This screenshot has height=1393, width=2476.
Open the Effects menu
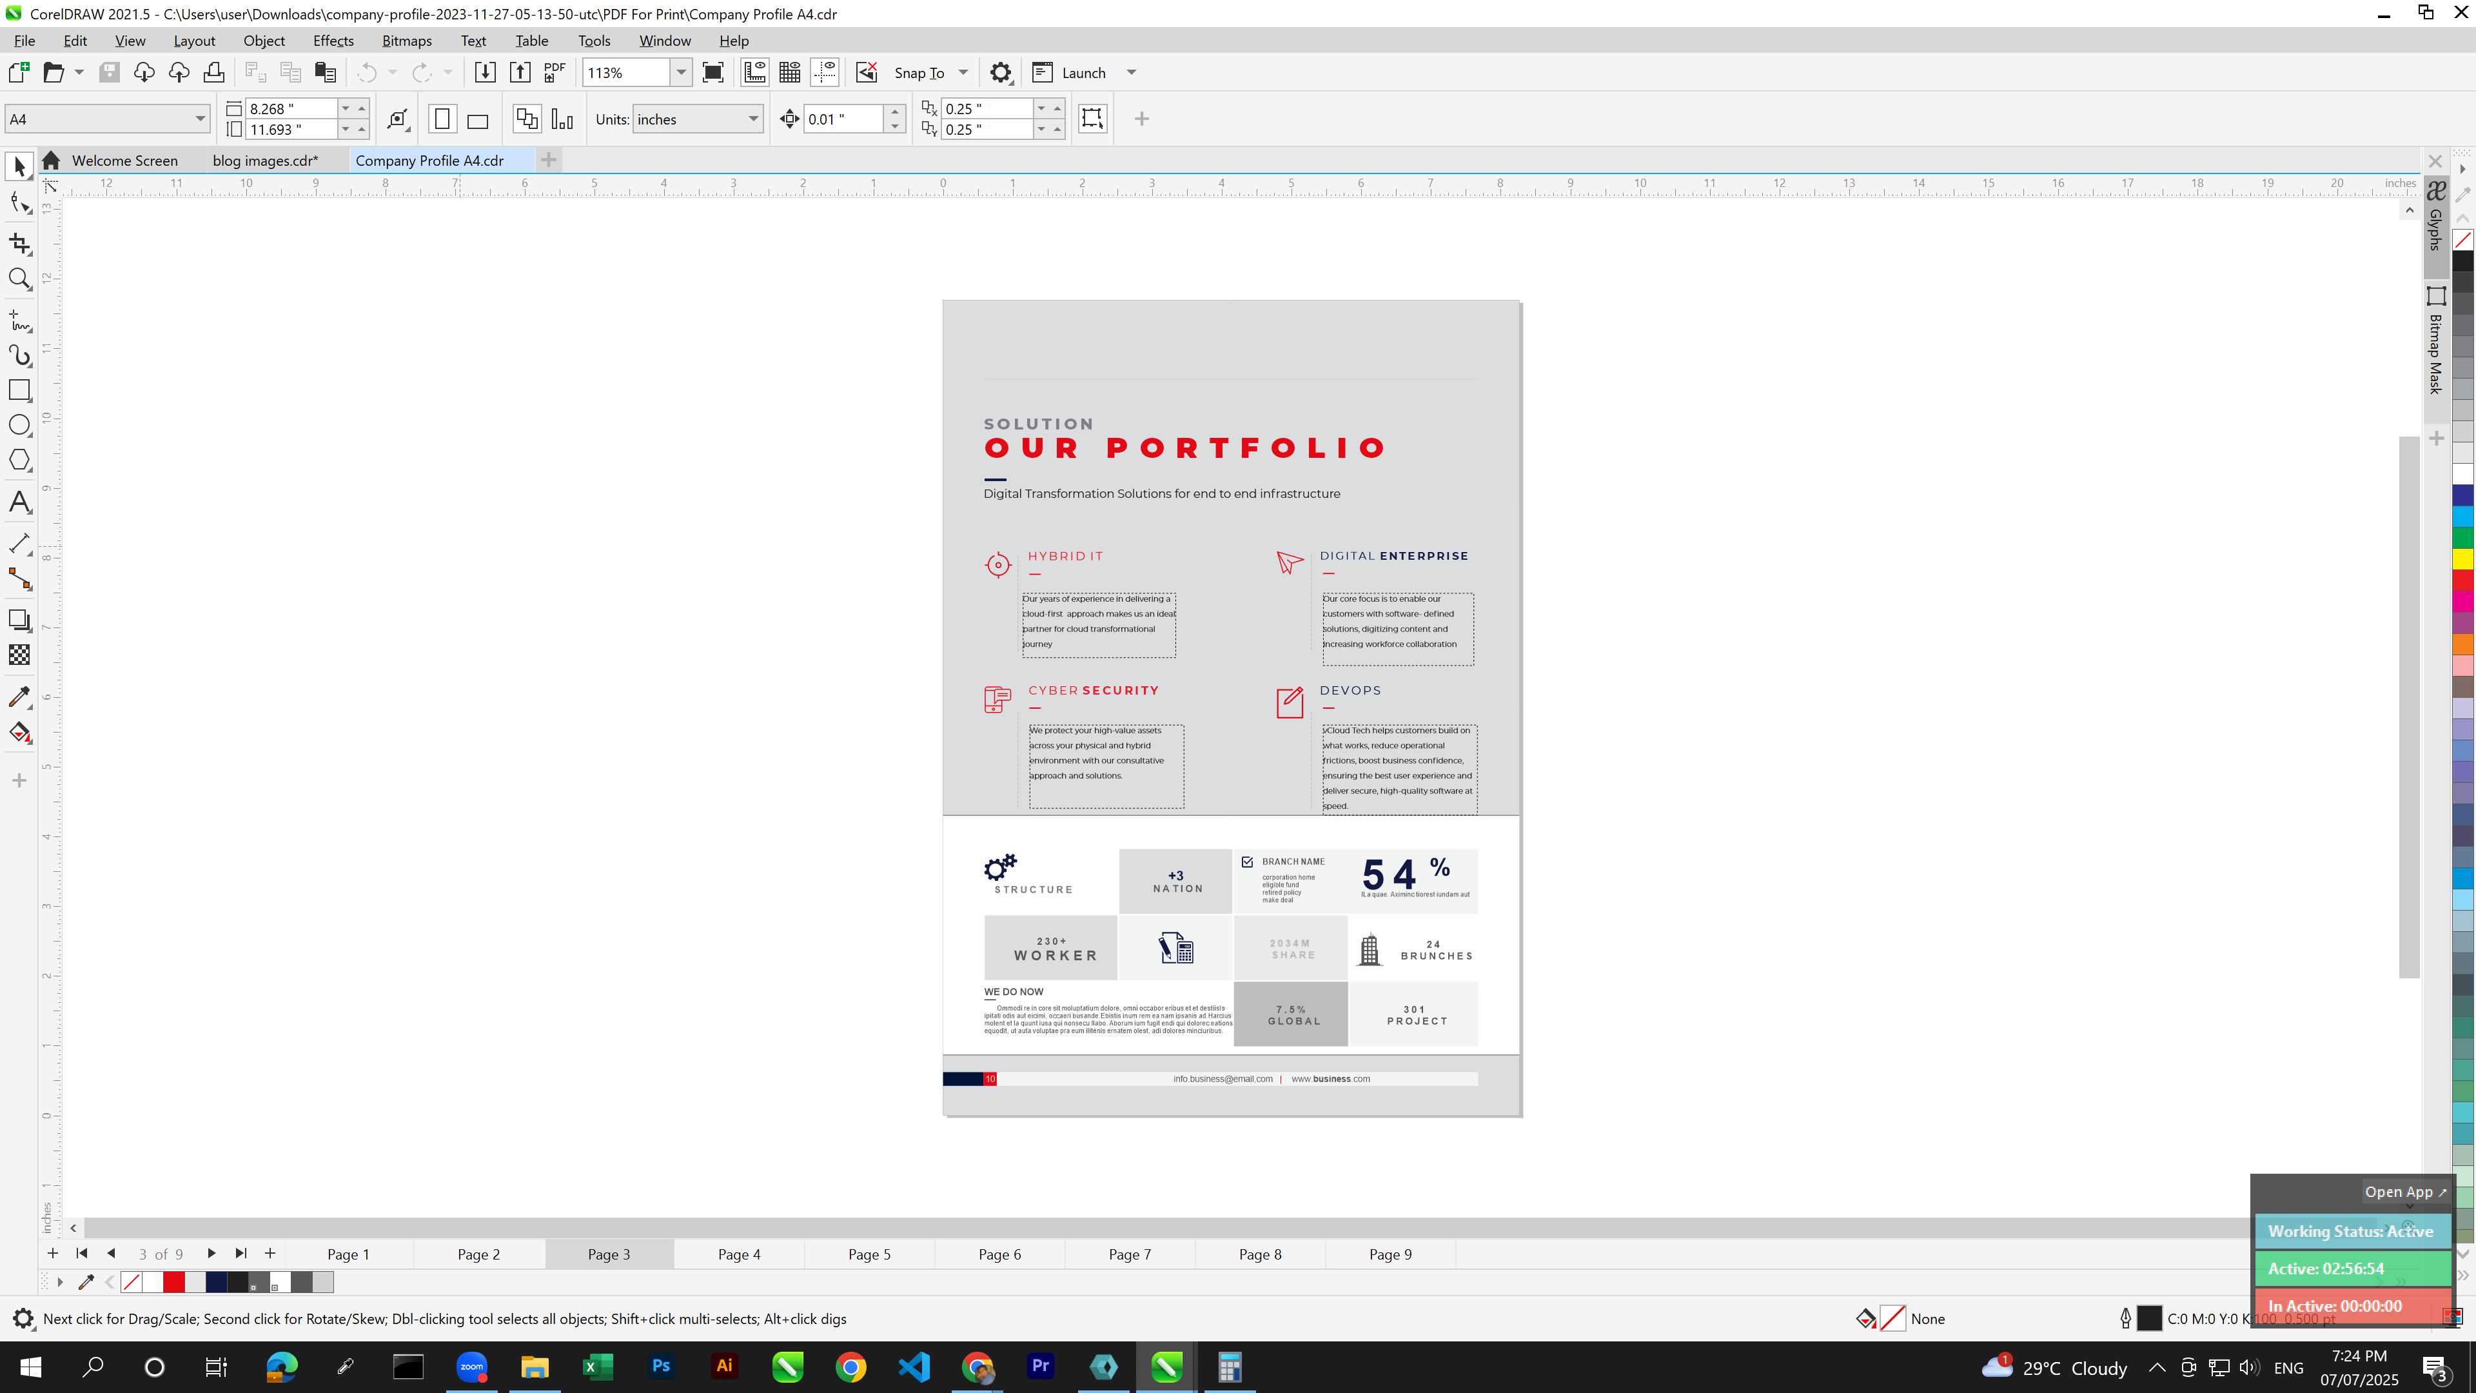(333, 41)
